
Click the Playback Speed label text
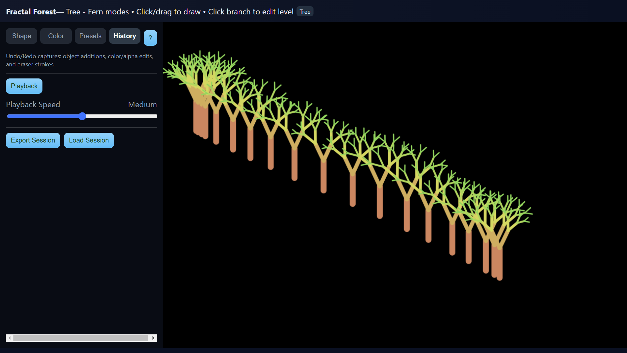click(33, 105)
